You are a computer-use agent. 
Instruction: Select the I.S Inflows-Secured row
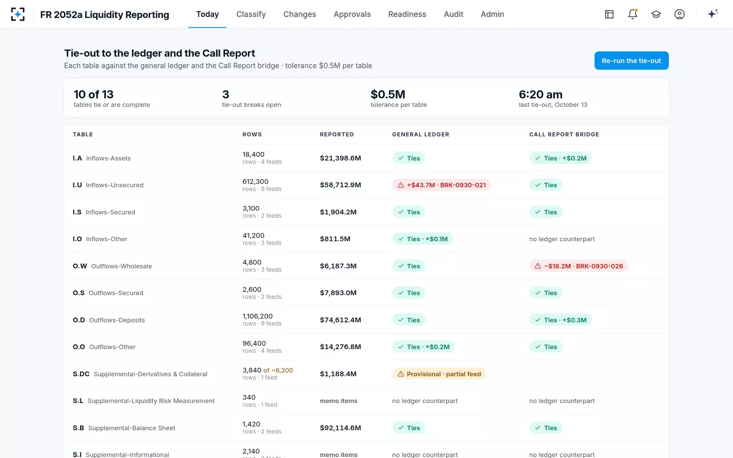coord(366,212)
